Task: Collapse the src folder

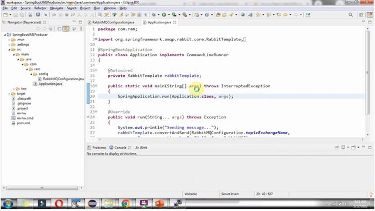Action: (x=9, y=49)
